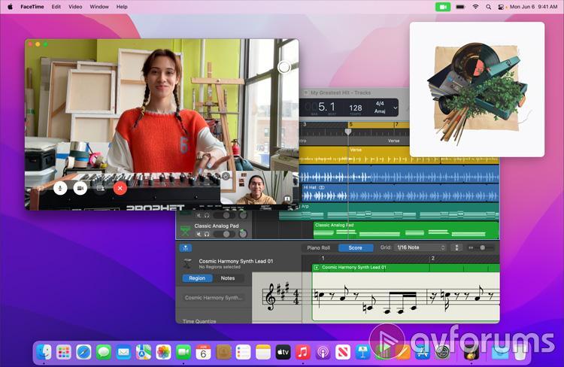Screen dimensions: 564x367
Task: Open the Help menu
Action: coord(122,7)
